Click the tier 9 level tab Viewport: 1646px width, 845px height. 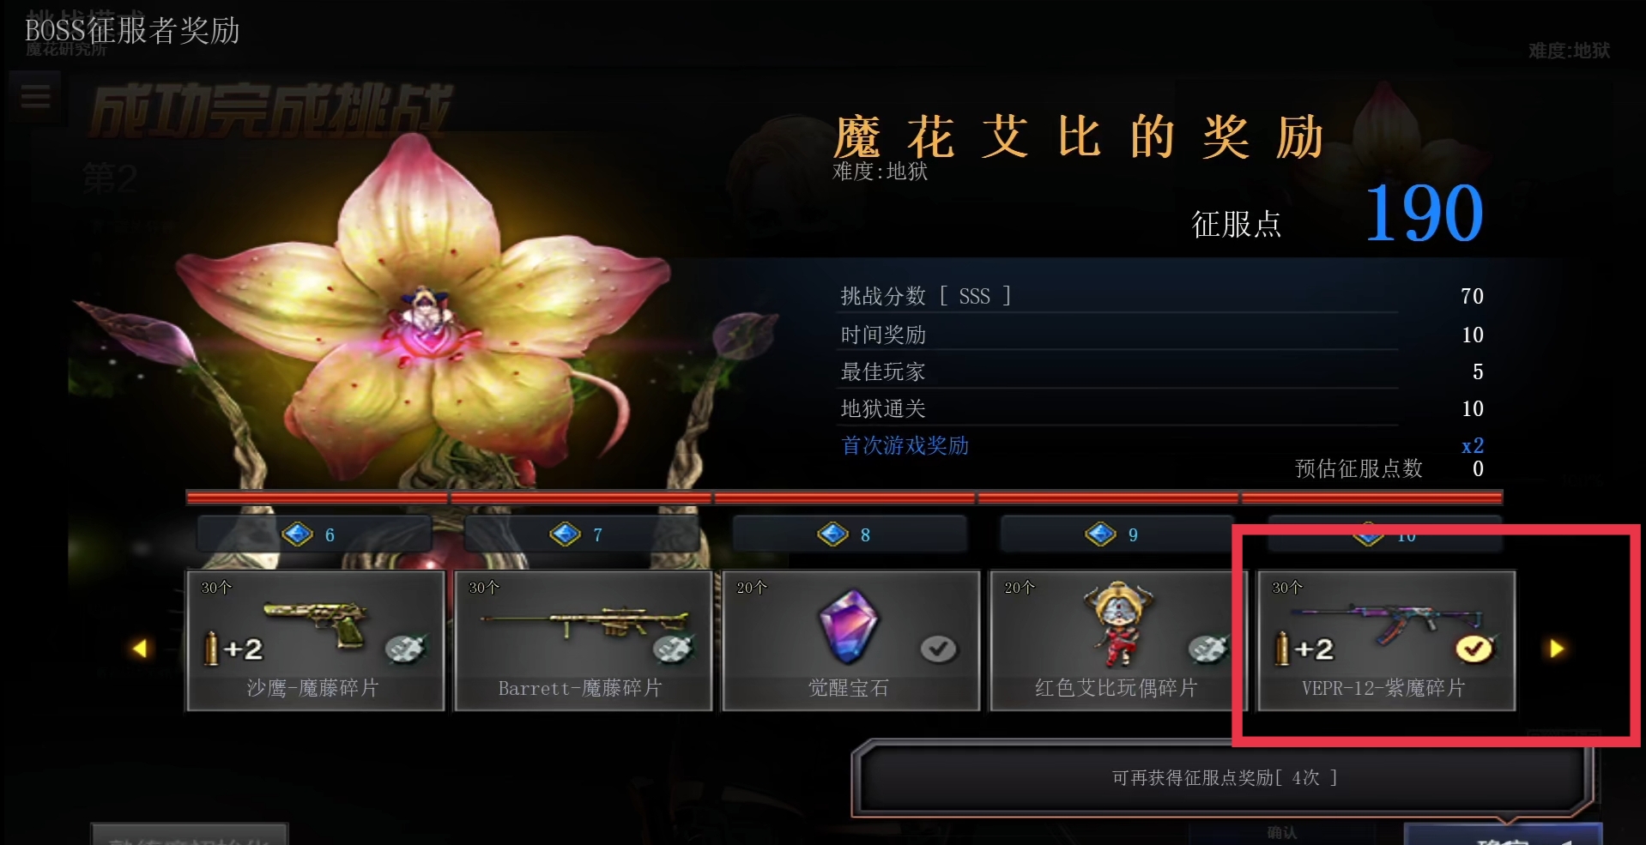pyautogui.click(x=1116, y=534)
